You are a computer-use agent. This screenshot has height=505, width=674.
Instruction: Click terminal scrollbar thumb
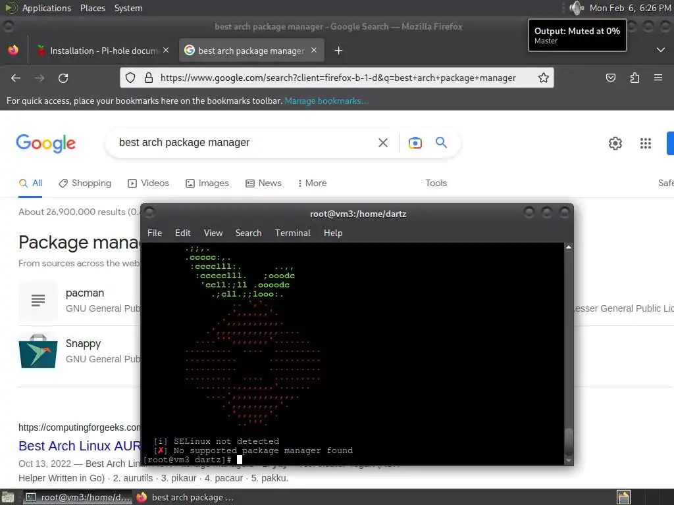(568, 441)
